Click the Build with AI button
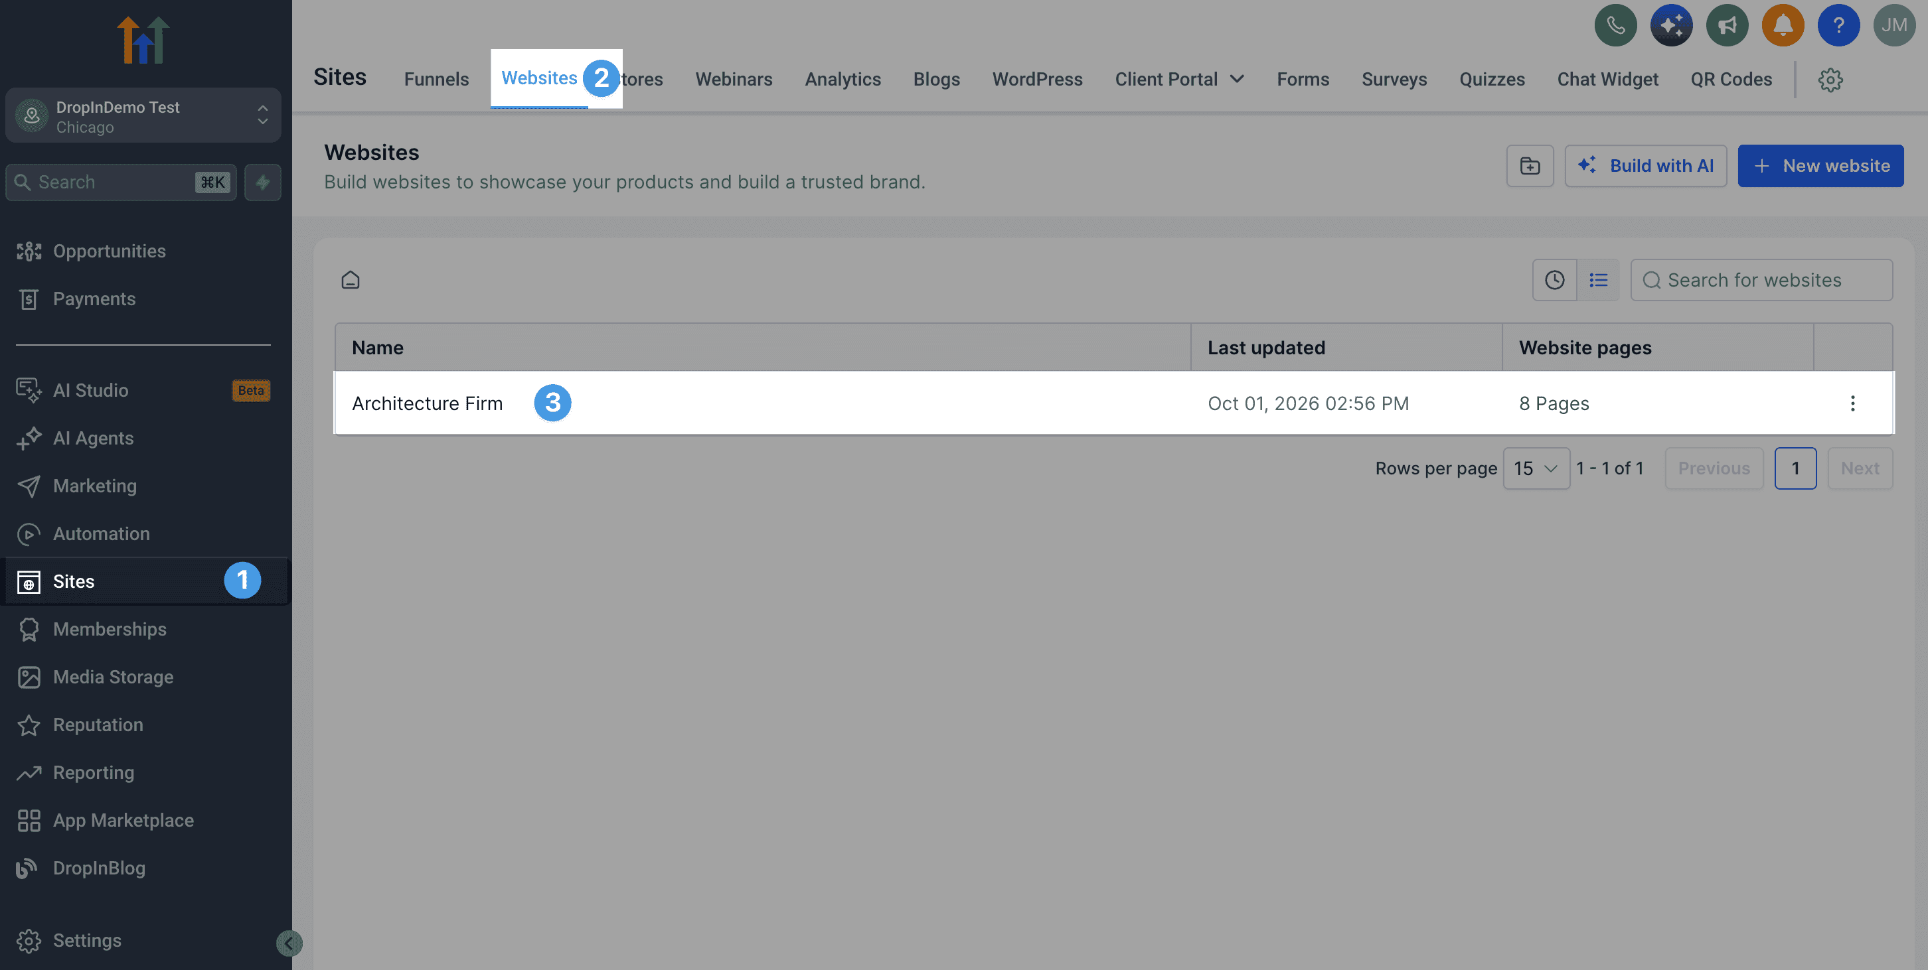 tap(1645, 165)
